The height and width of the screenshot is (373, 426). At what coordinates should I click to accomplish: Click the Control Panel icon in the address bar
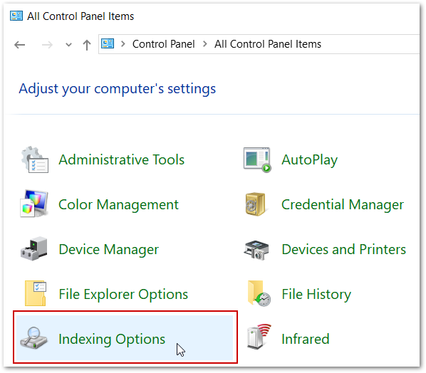coord(108,43)
